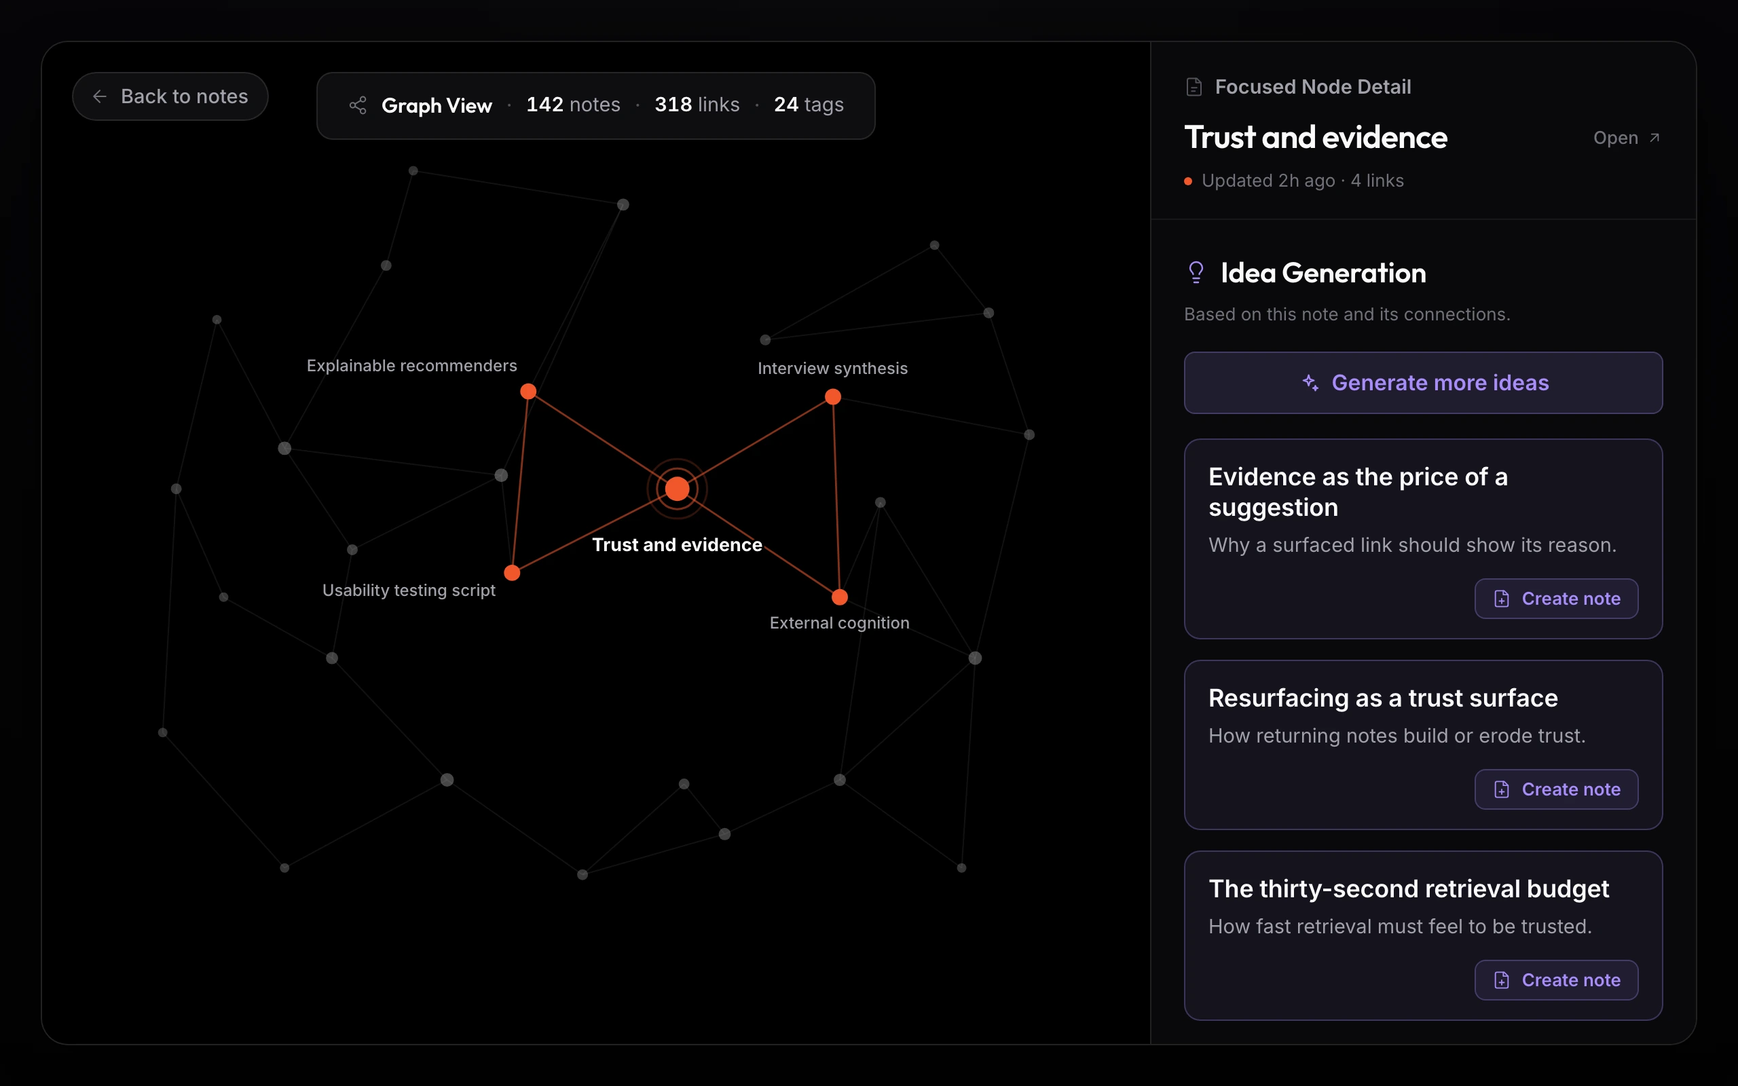Select the Graph View title label

pos(437,106)
